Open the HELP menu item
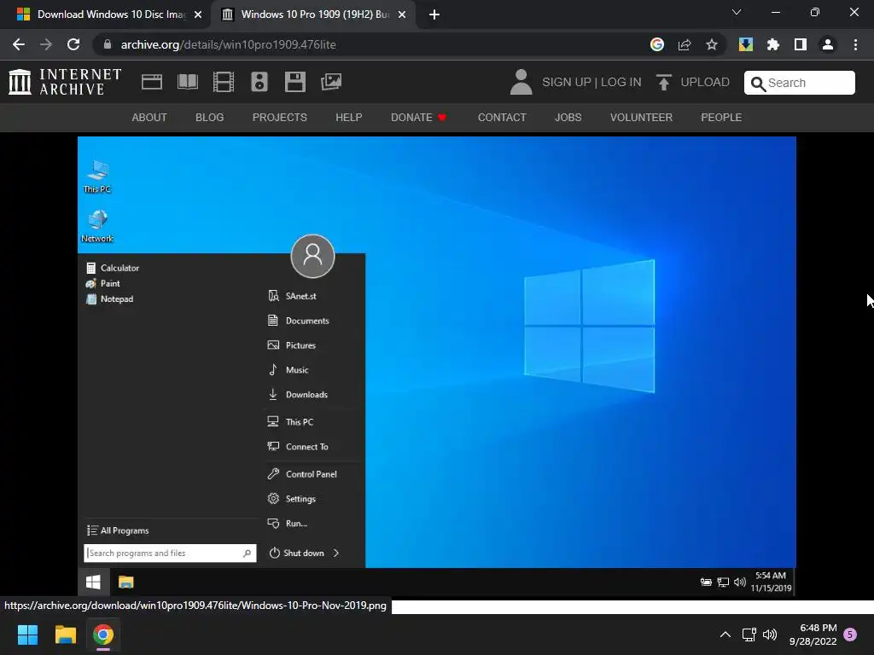 (349, 118)
